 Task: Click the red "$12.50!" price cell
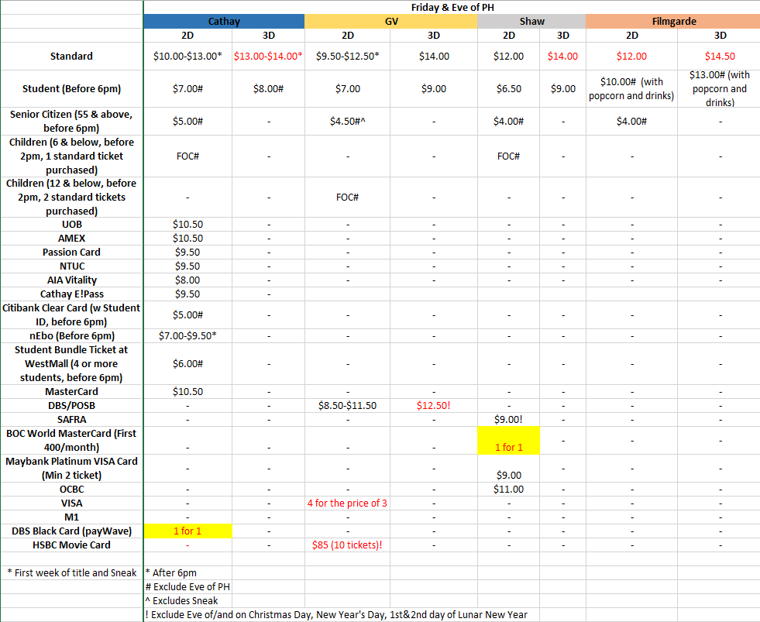[434, 406]
